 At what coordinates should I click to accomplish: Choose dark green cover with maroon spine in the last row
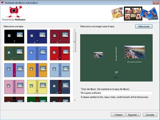pyautogui.click(x=37, y=99)
